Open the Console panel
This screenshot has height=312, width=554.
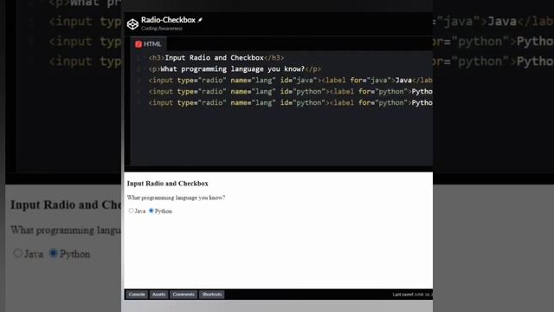pos(137,295)
